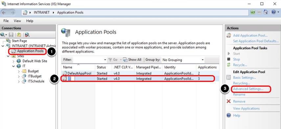Viewport: 281px width, 129px height.
Task: Select Application Pools in Connections tree
Action: pos(30,51)
